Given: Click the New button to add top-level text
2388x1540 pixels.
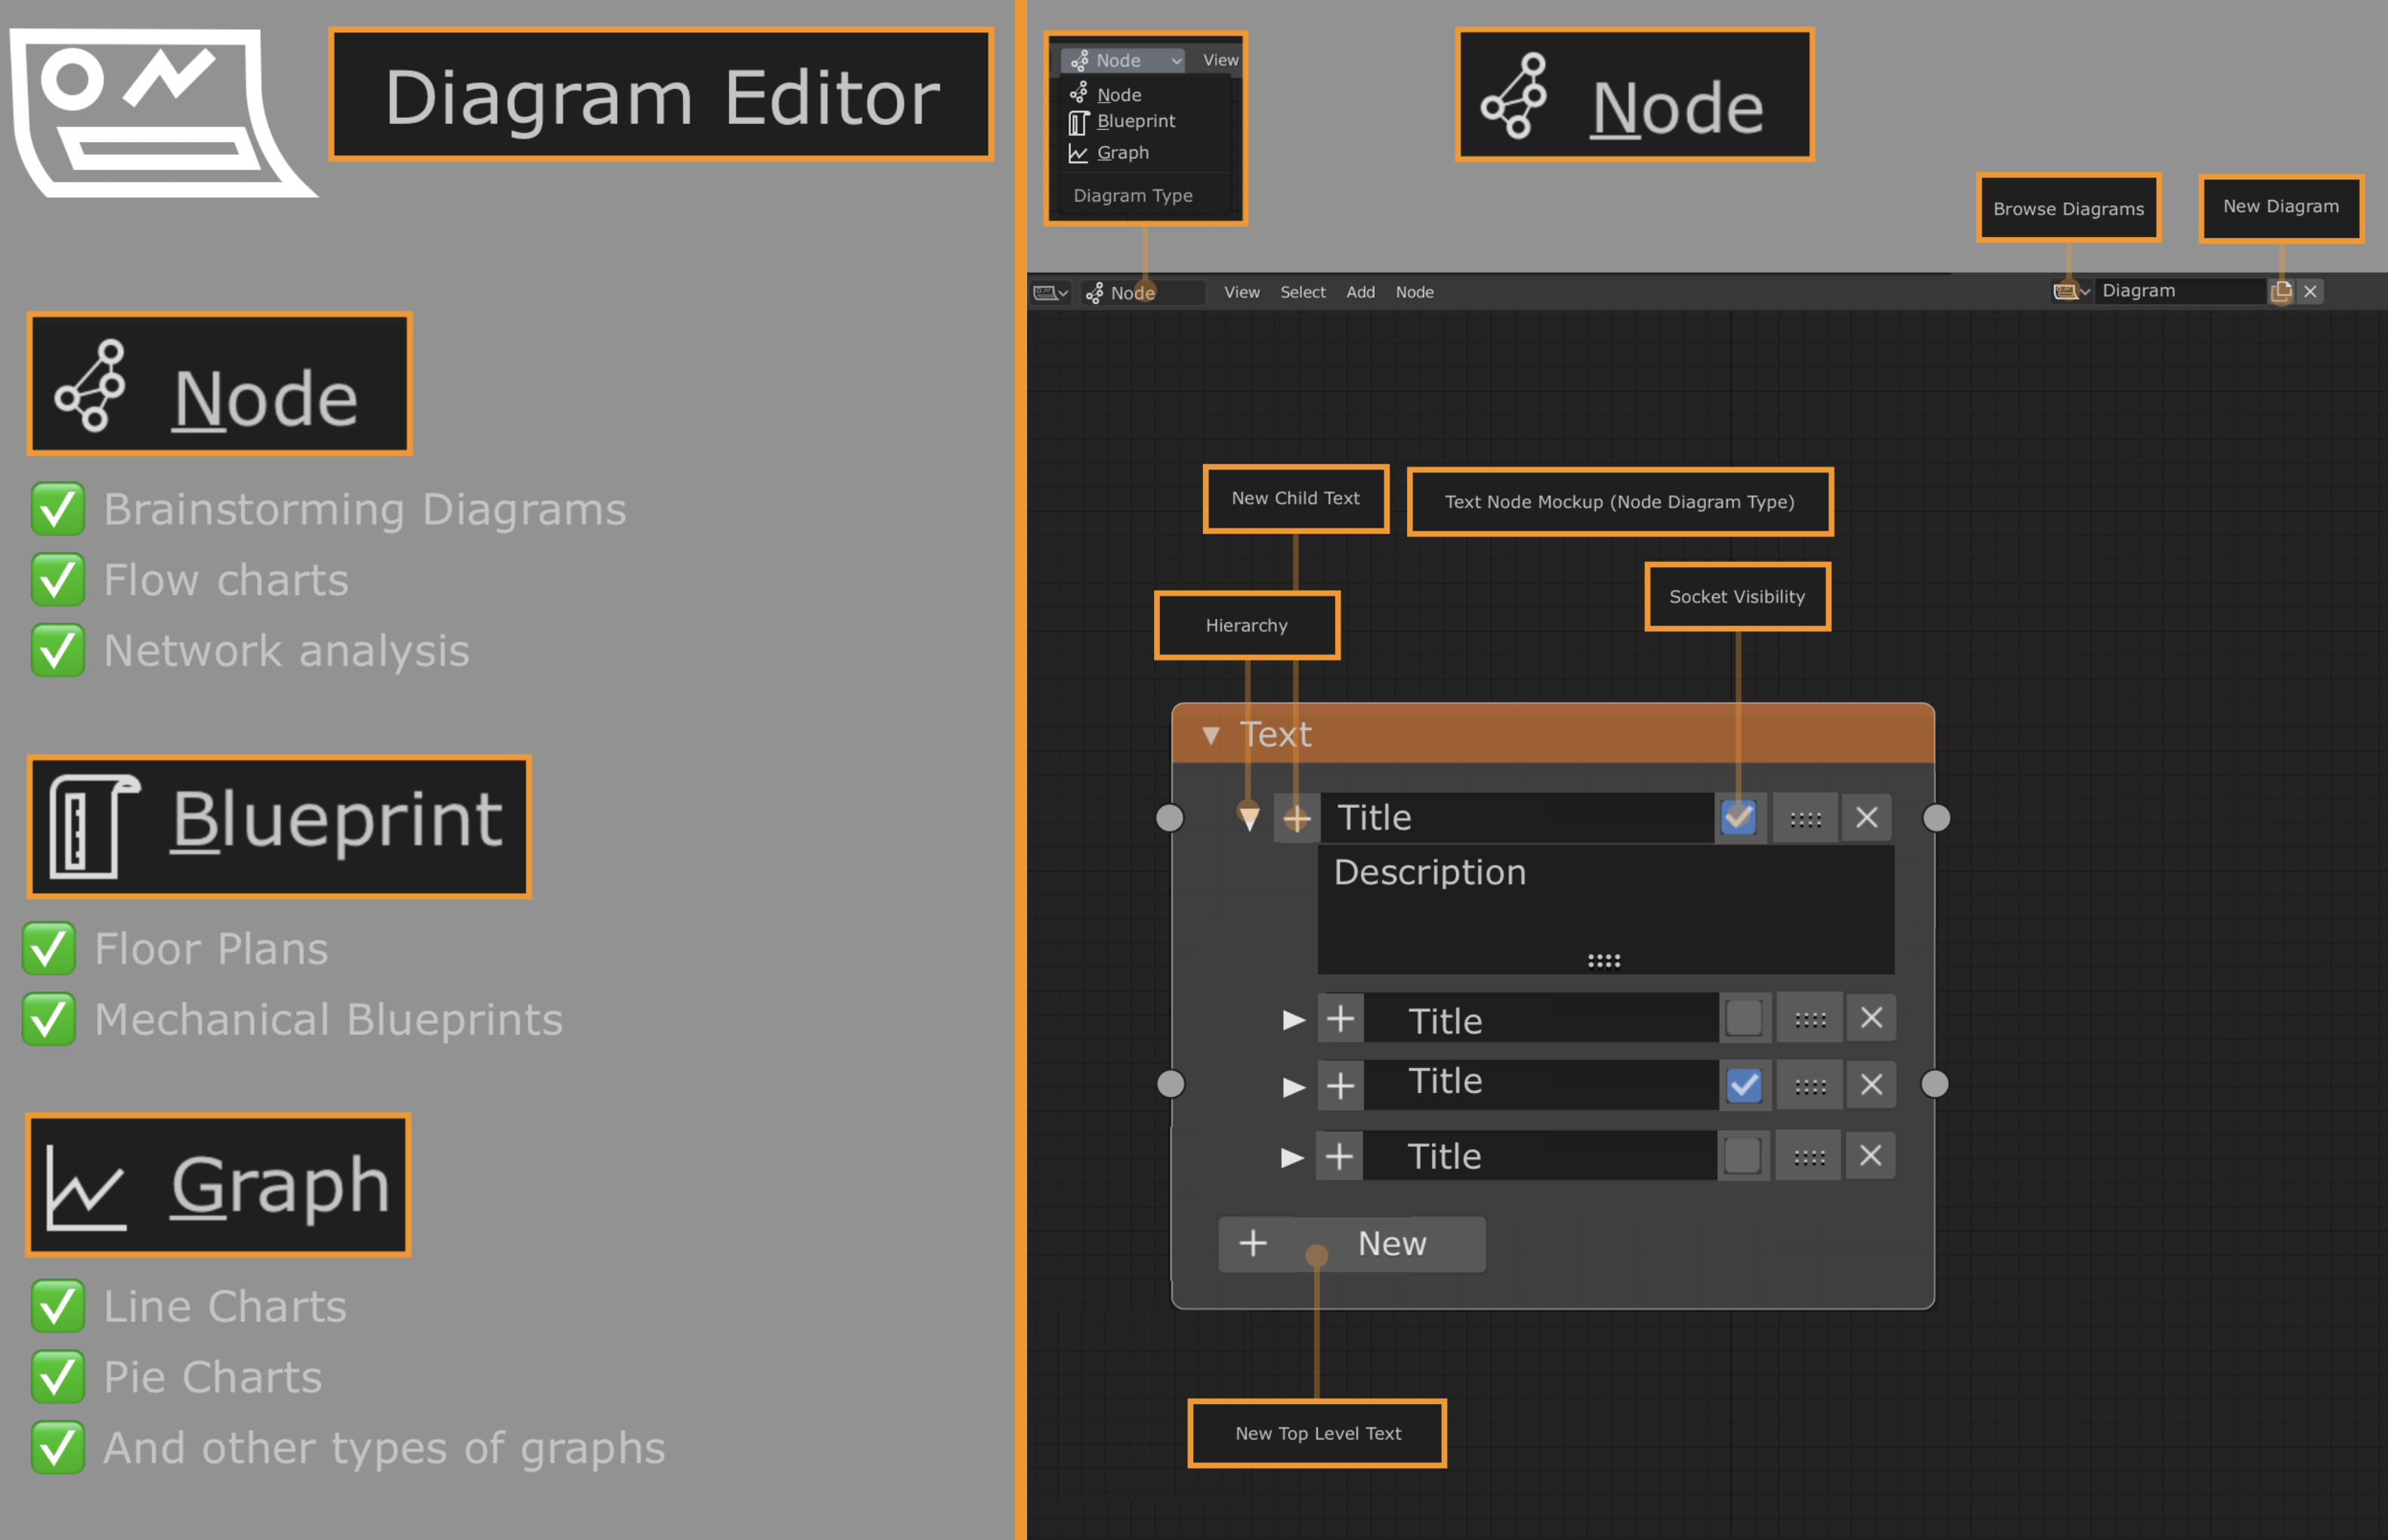Looking at the screenshot, I should [x=1352, y=1244].
